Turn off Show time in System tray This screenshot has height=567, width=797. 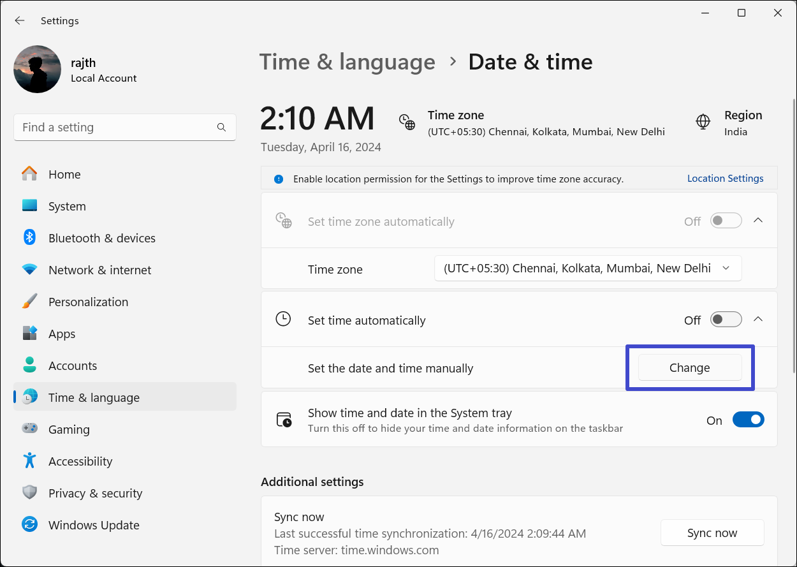[x=748, y=420]
